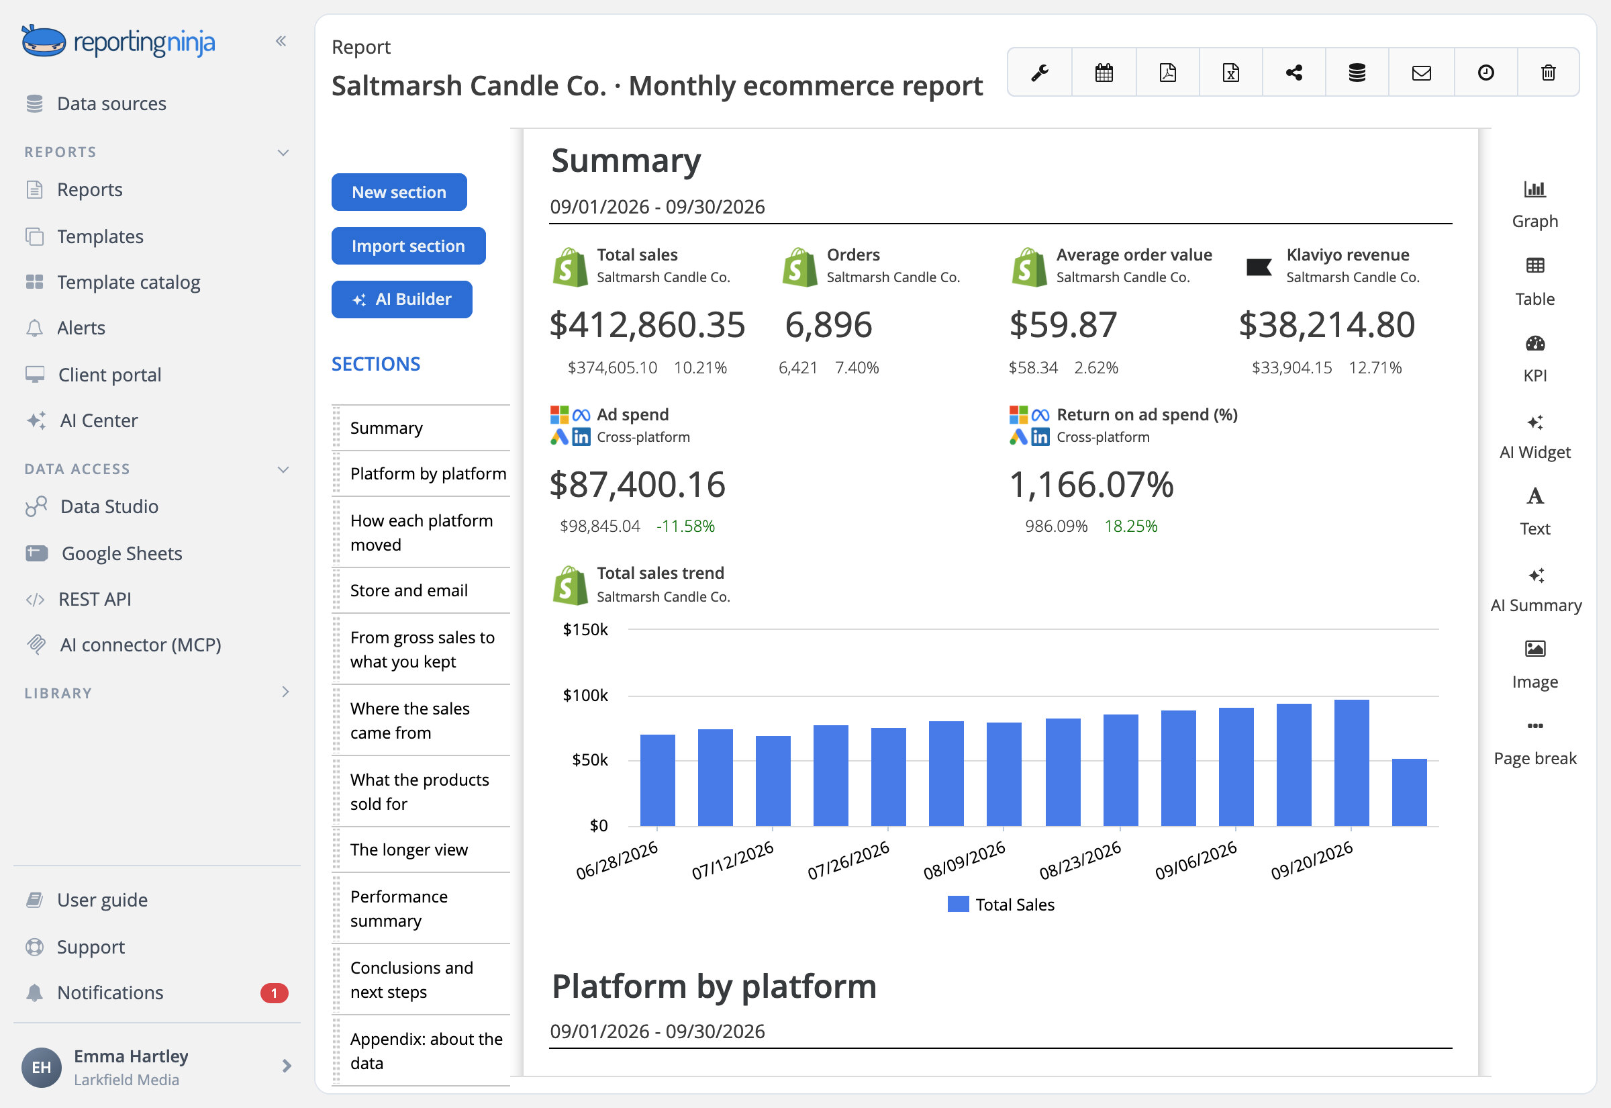1611x1108 pixels.
Task: Jump to the Platform by platform section
Action: tap(422, 473)
